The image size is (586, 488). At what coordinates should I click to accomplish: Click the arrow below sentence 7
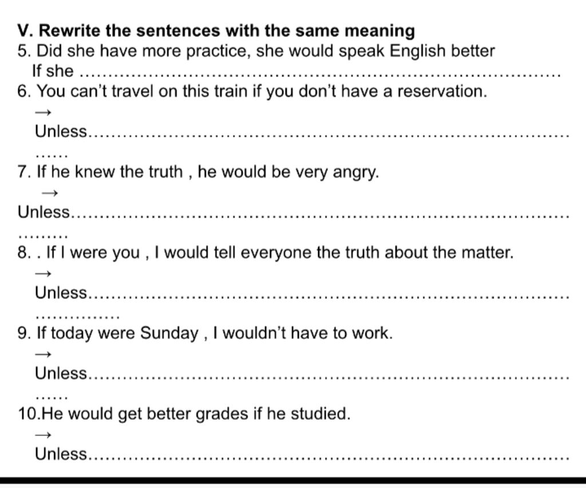point(50,192)
